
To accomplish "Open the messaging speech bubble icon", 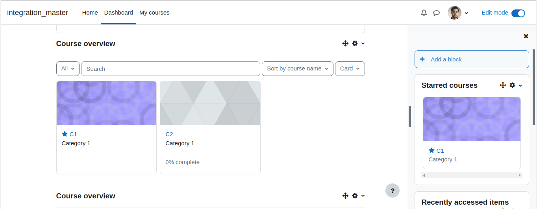I will (x=436, y=13).
